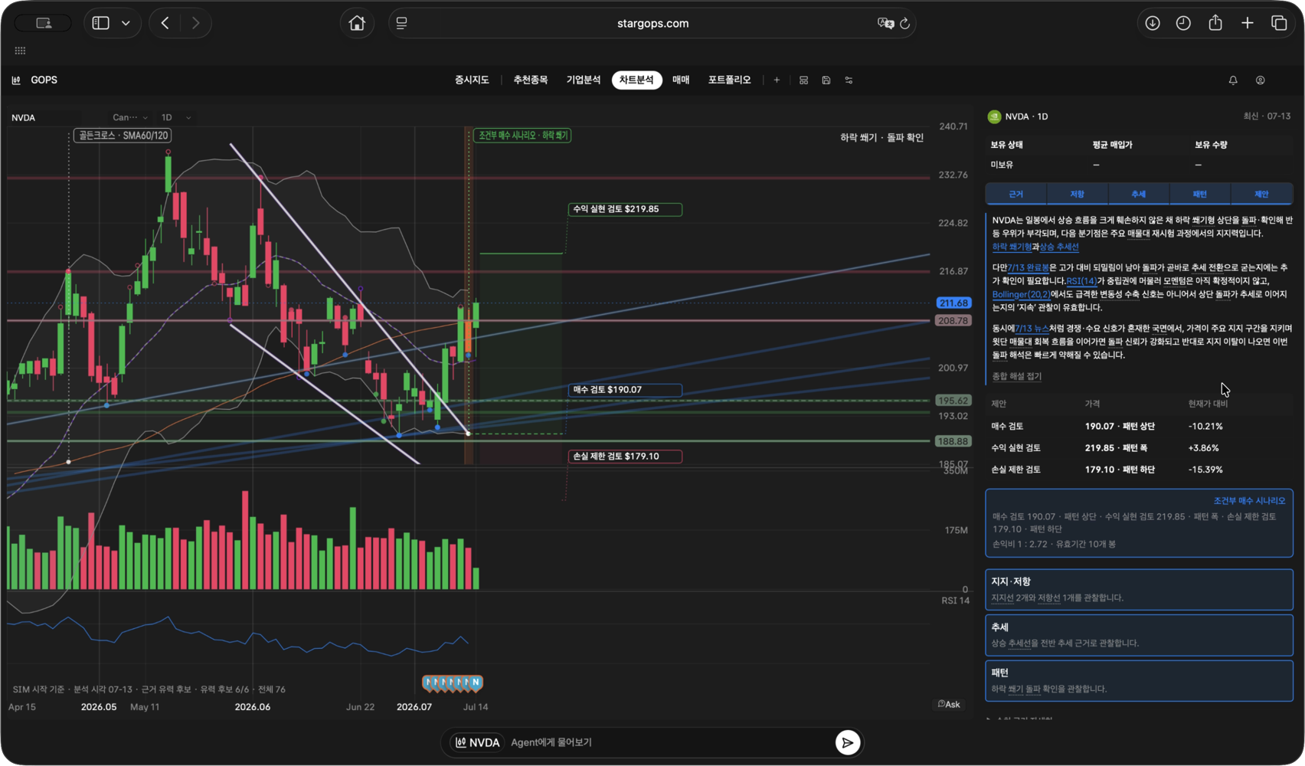Open the translate page icon
The image size is (1305, 766).
tap(885, 23)
